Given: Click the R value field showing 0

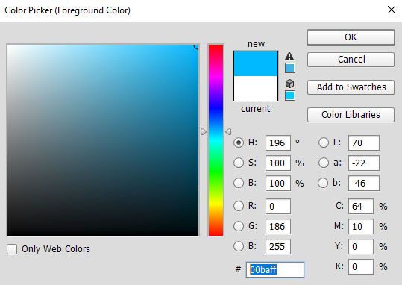Looking at the screenshot, I should [x=278, y=206].
